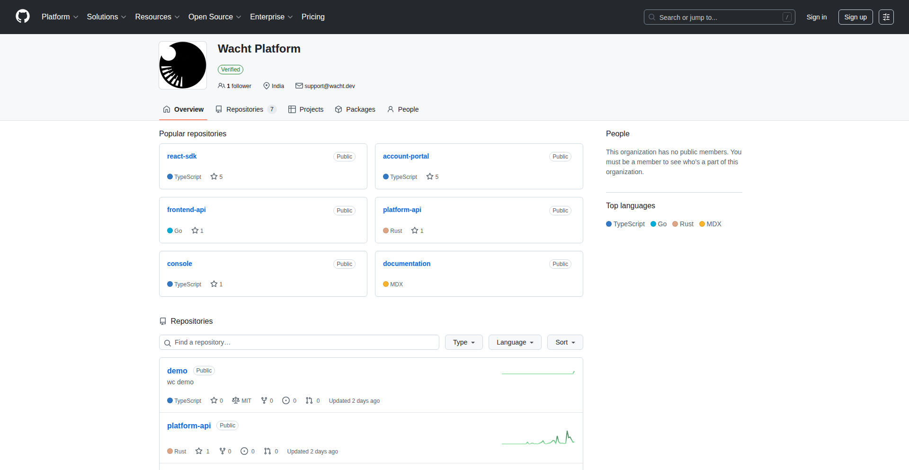
Task: Open the platform-api popular repository card
Action: [402, 210]
